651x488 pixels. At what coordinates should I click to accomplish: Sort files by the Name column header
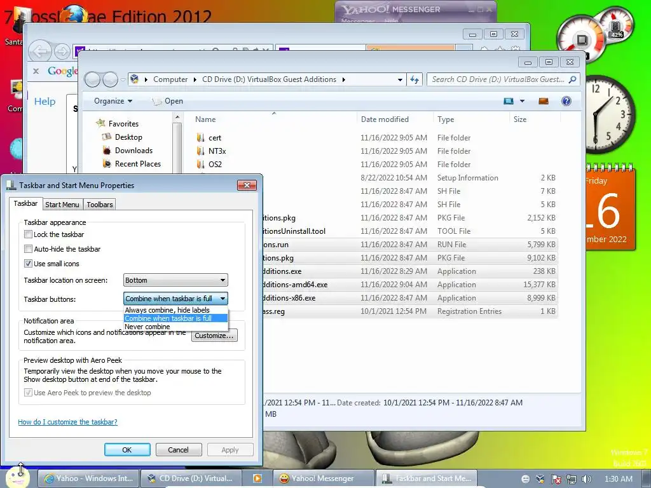273,119
